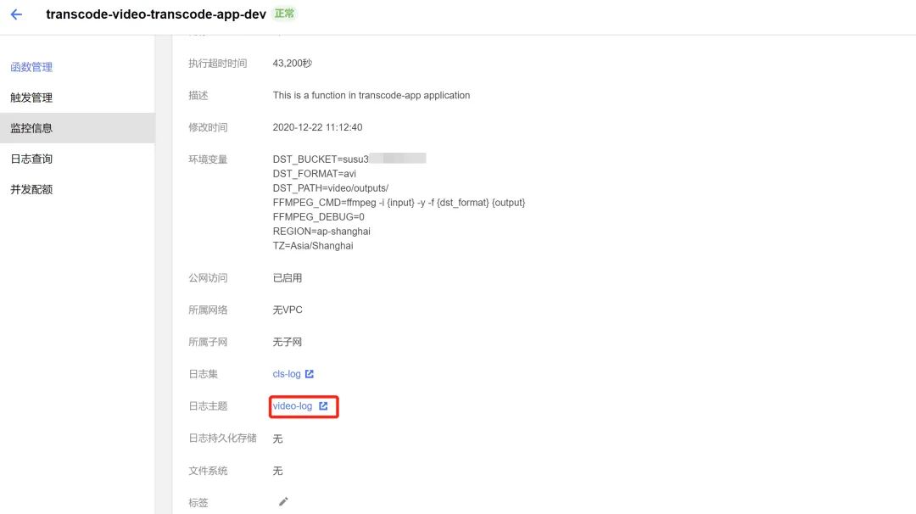Click the description text about transcode-app application
The height and width of the screenshot is (514, 916).
pyautogui.click(x=371, y=95)
